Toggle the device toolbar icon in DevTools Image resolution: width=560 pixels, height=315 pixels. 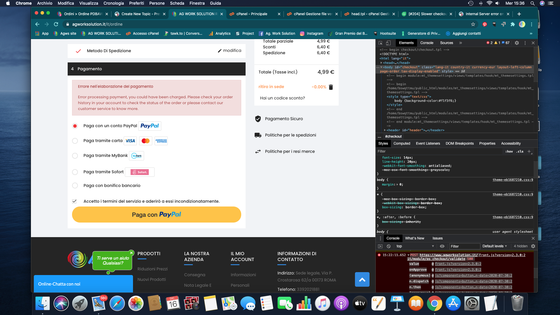pos(388,43)
